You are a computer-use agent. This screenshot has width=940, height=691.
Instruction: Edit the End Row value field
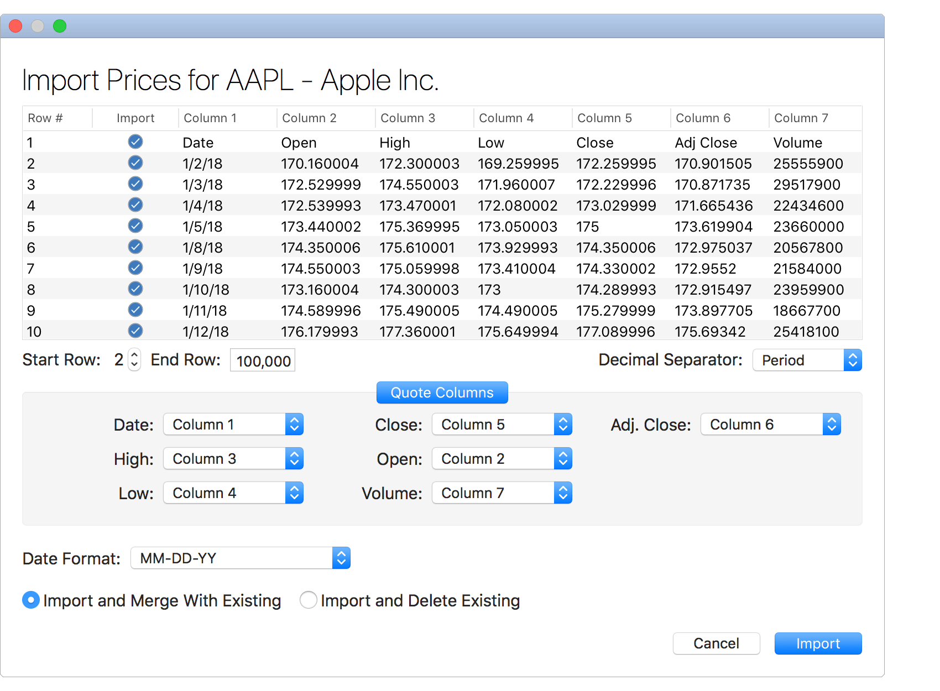coord(262,360)
